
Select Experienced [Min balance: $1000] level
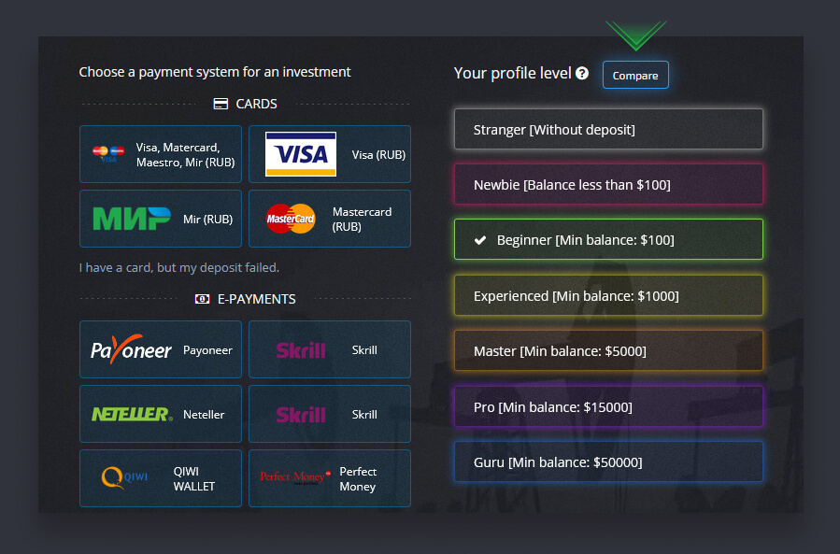(607, 295)
